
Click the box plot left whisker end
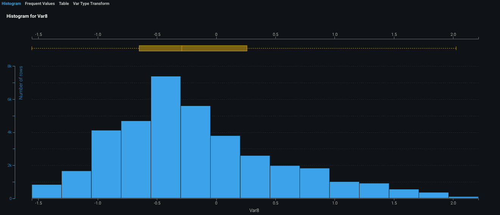click(x=32, y=48)
